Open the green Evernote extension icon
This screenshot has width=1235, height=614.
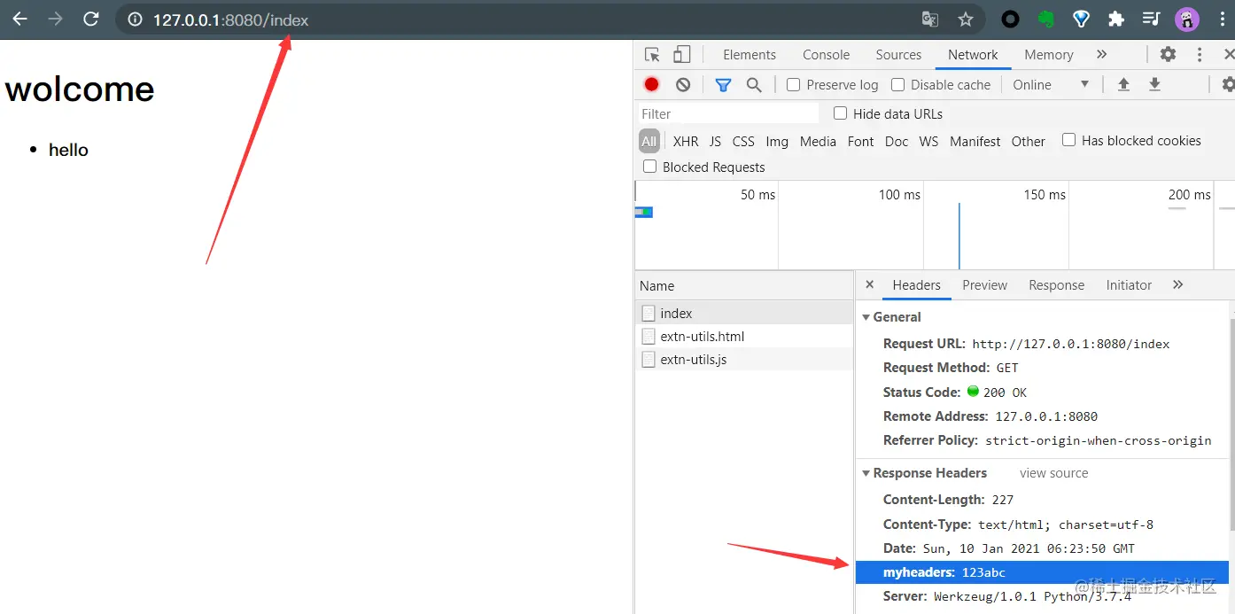click(x=1045, y=19)
